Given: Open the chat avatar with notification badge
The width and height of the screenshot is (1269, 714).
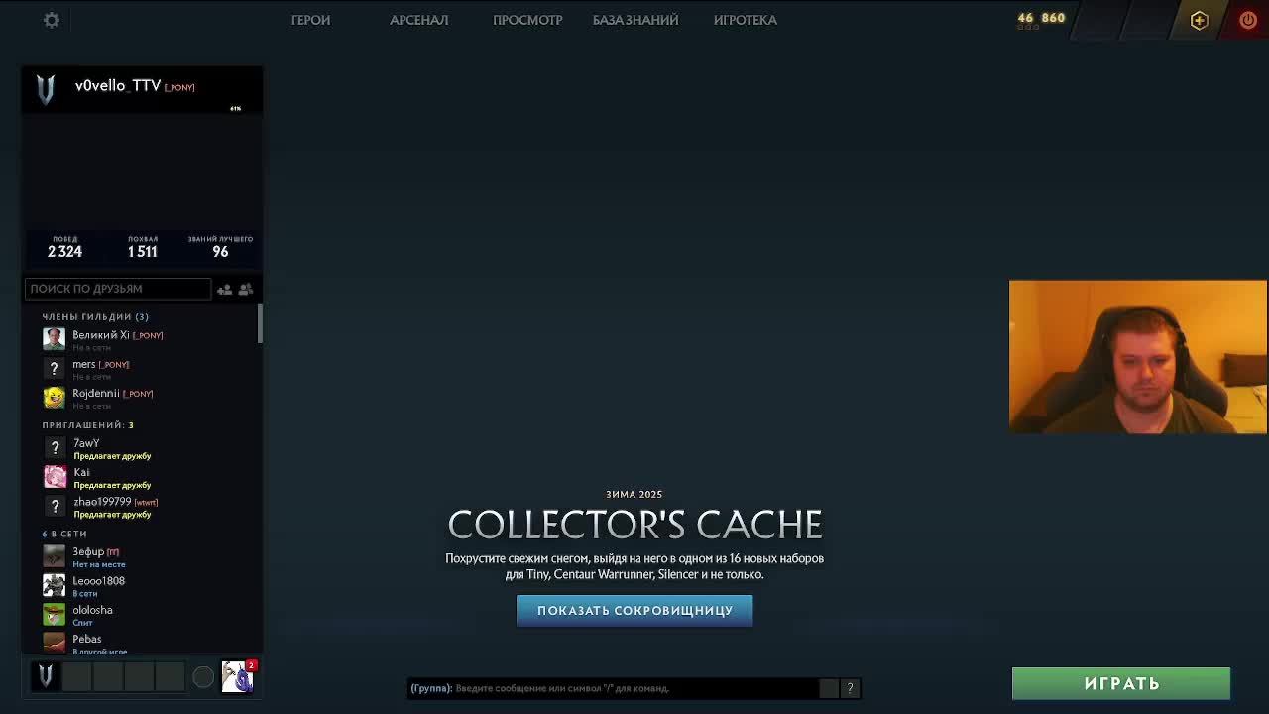Looking at the screenshot, I should [238, 676].
